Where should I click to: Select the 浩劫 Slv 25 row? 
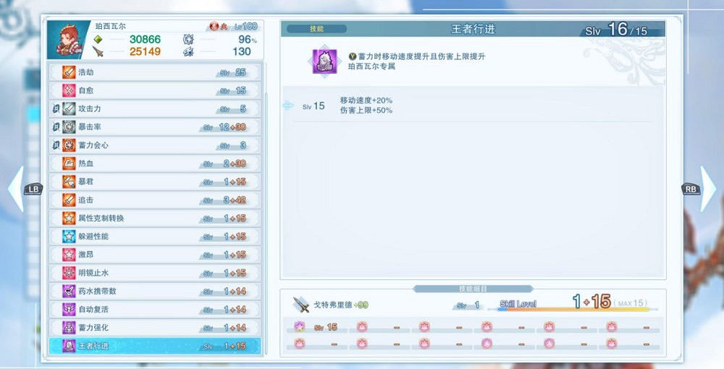[155, 72]
